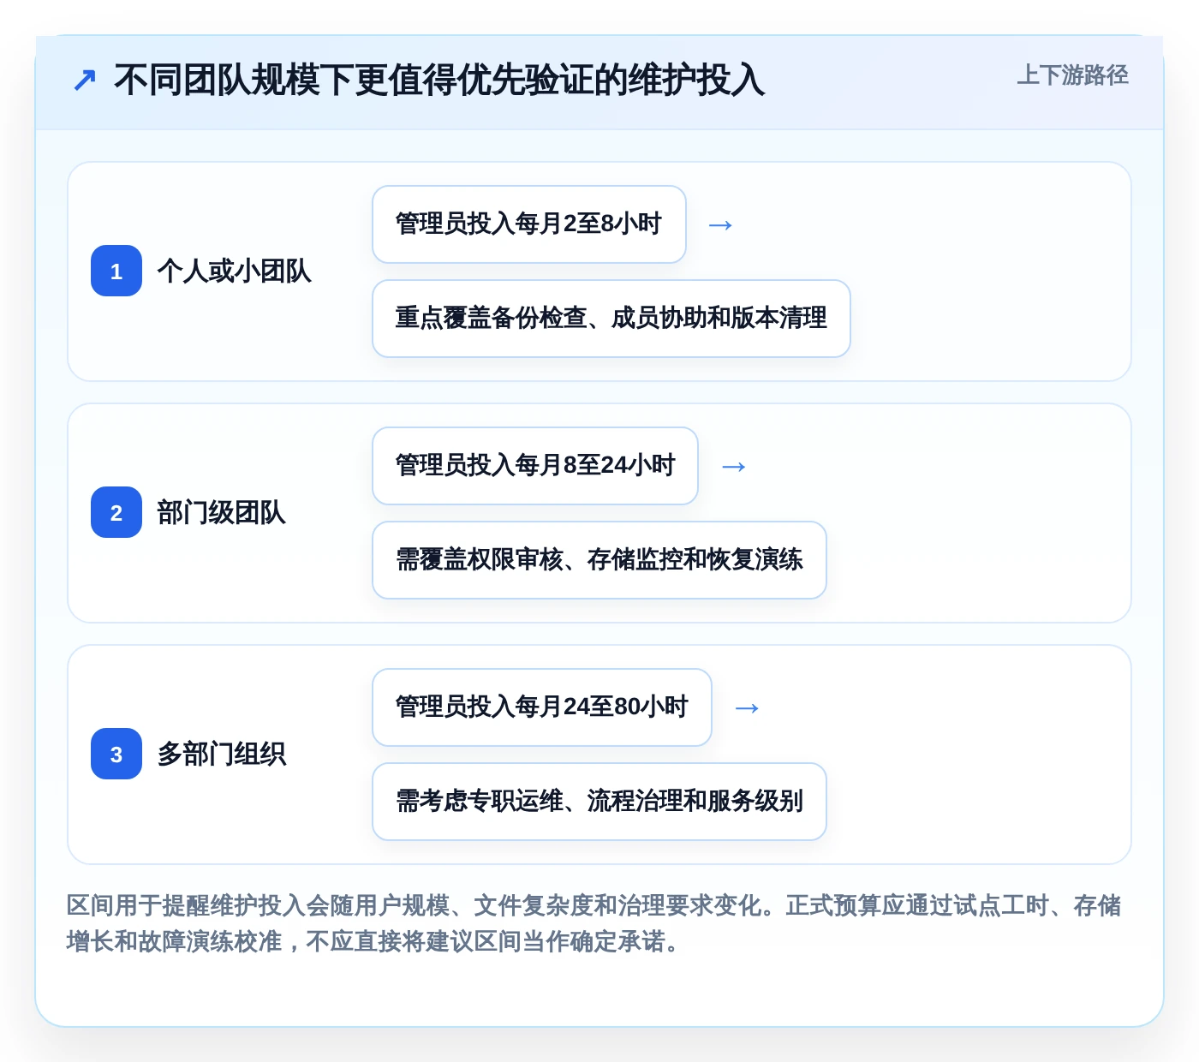Click the arrow after 每月24至80小时
Screen dimensions: 1199x1062
(x=747, y=708)
